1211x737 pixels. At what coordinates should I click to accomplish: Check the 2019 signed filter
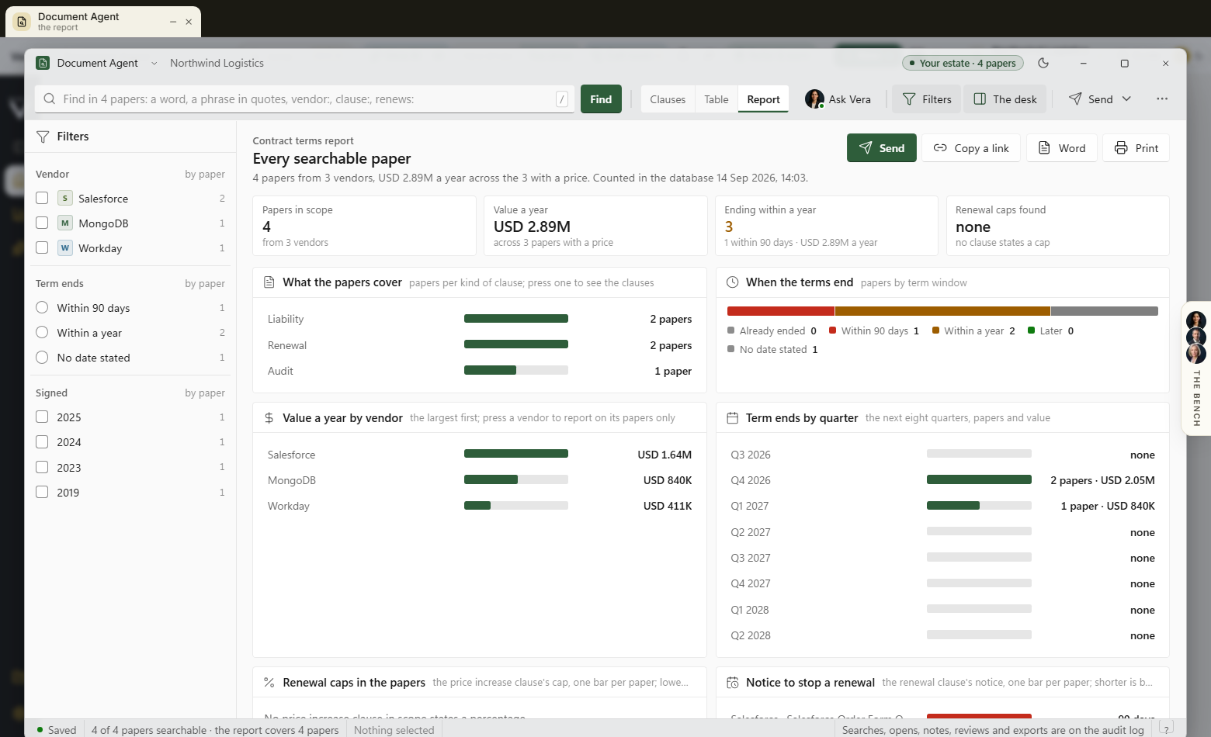[x=42, y=492]
